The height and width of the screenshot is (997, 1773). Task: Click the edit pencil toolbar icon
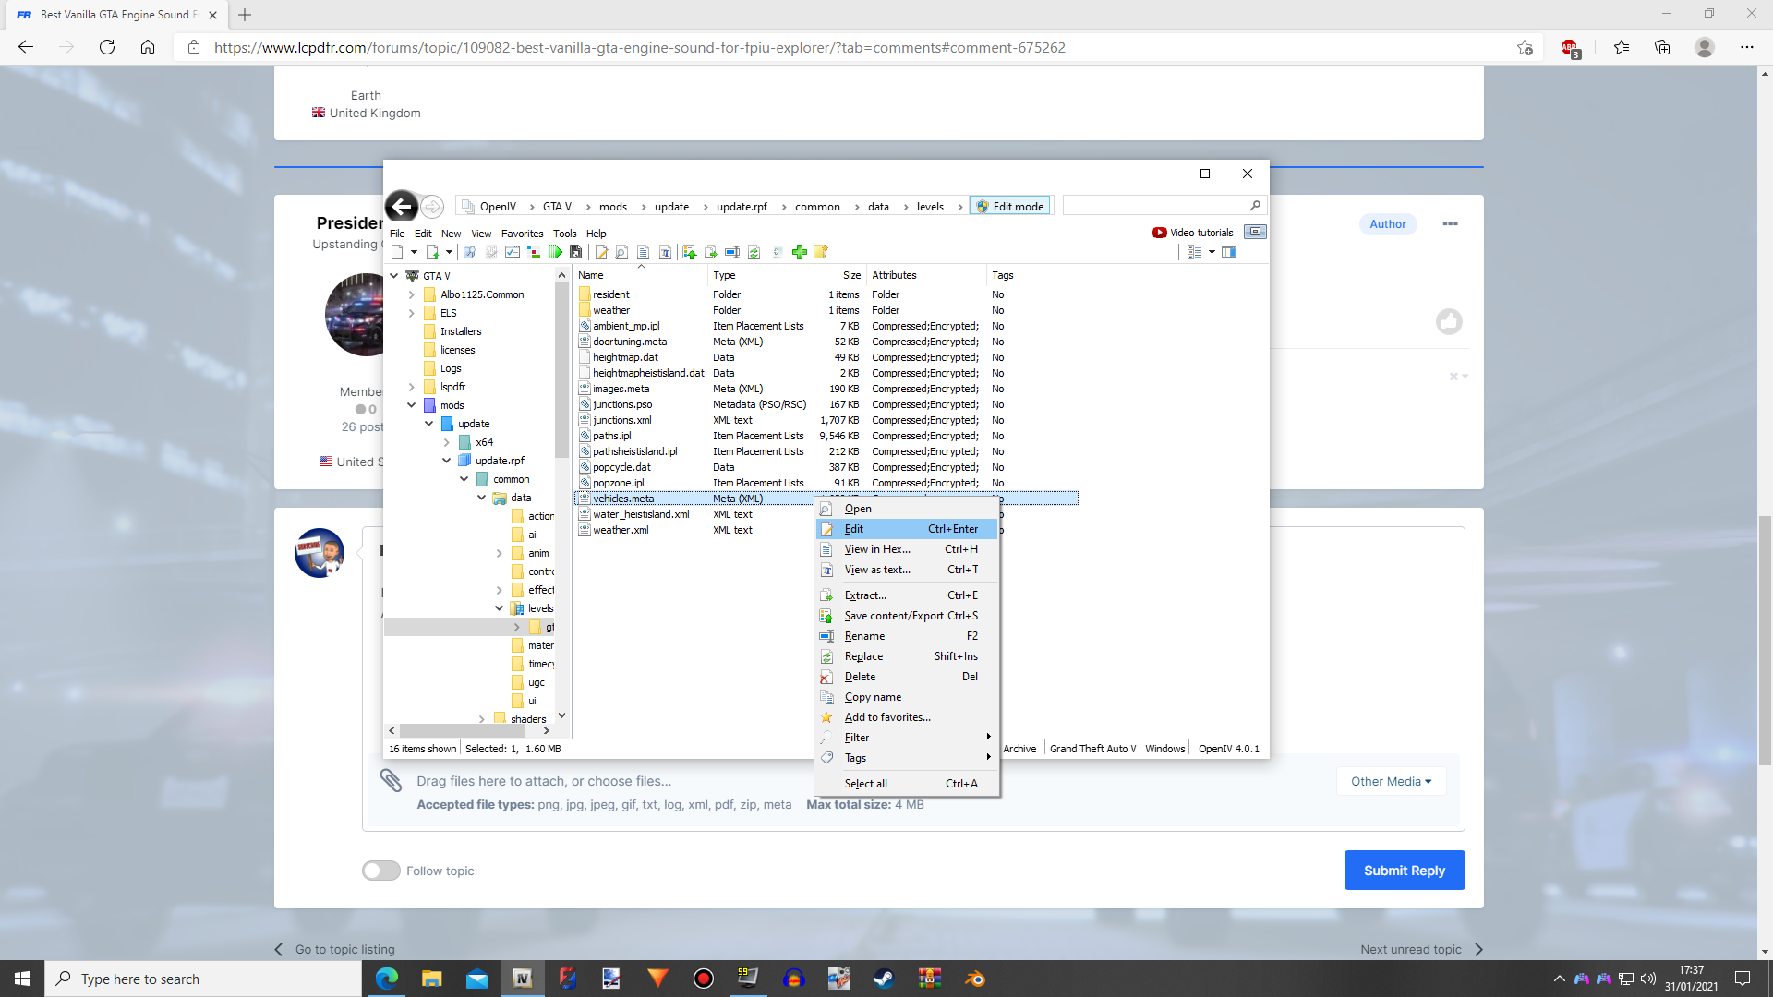coord(601,252)
